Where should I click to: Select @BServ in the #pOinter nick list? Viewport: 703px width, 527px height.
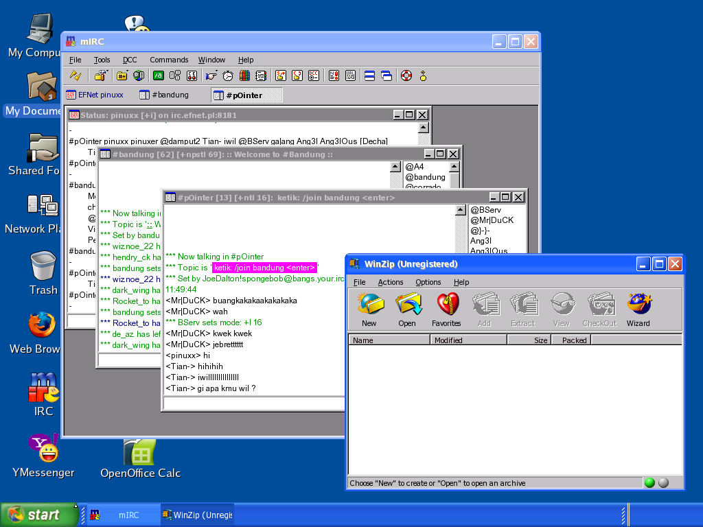[485, 210]
